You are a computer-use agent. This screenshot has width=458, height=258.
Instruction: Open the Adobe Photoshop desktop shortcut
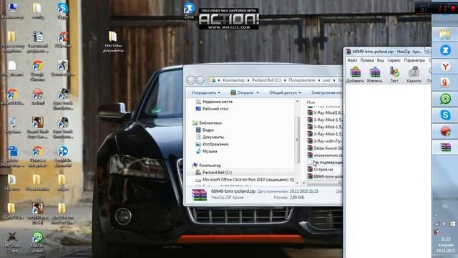tap(12, 156)
